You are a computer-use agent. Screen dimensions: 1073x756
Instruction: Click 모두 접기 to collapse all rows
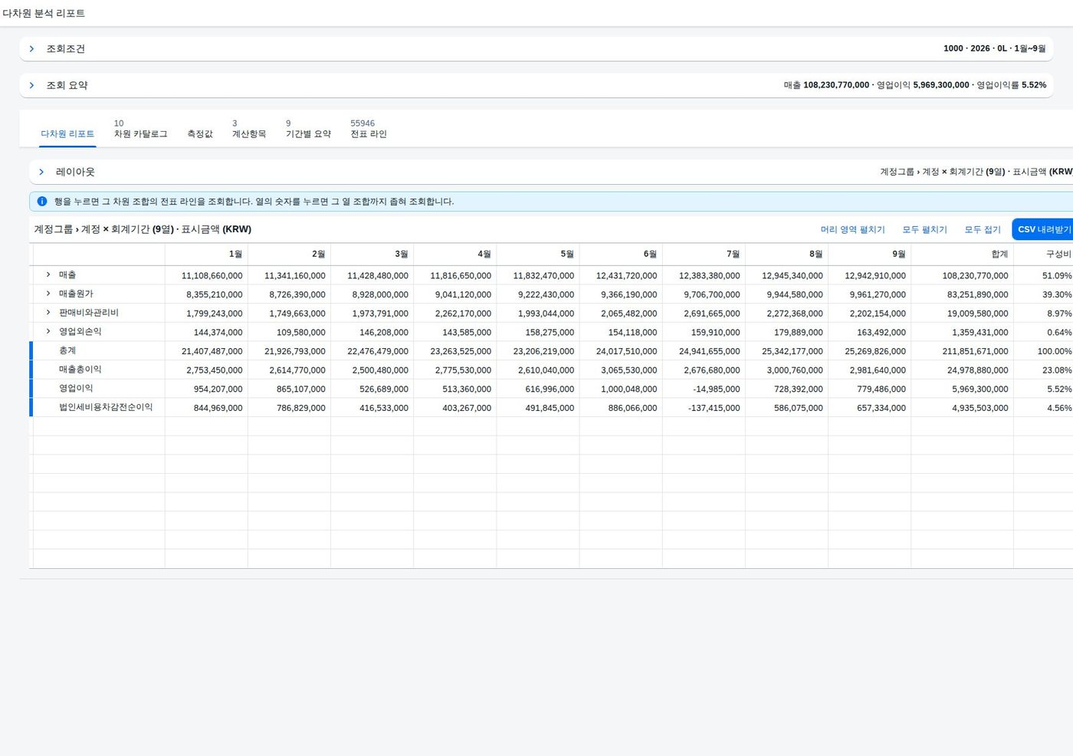(983, 230)
